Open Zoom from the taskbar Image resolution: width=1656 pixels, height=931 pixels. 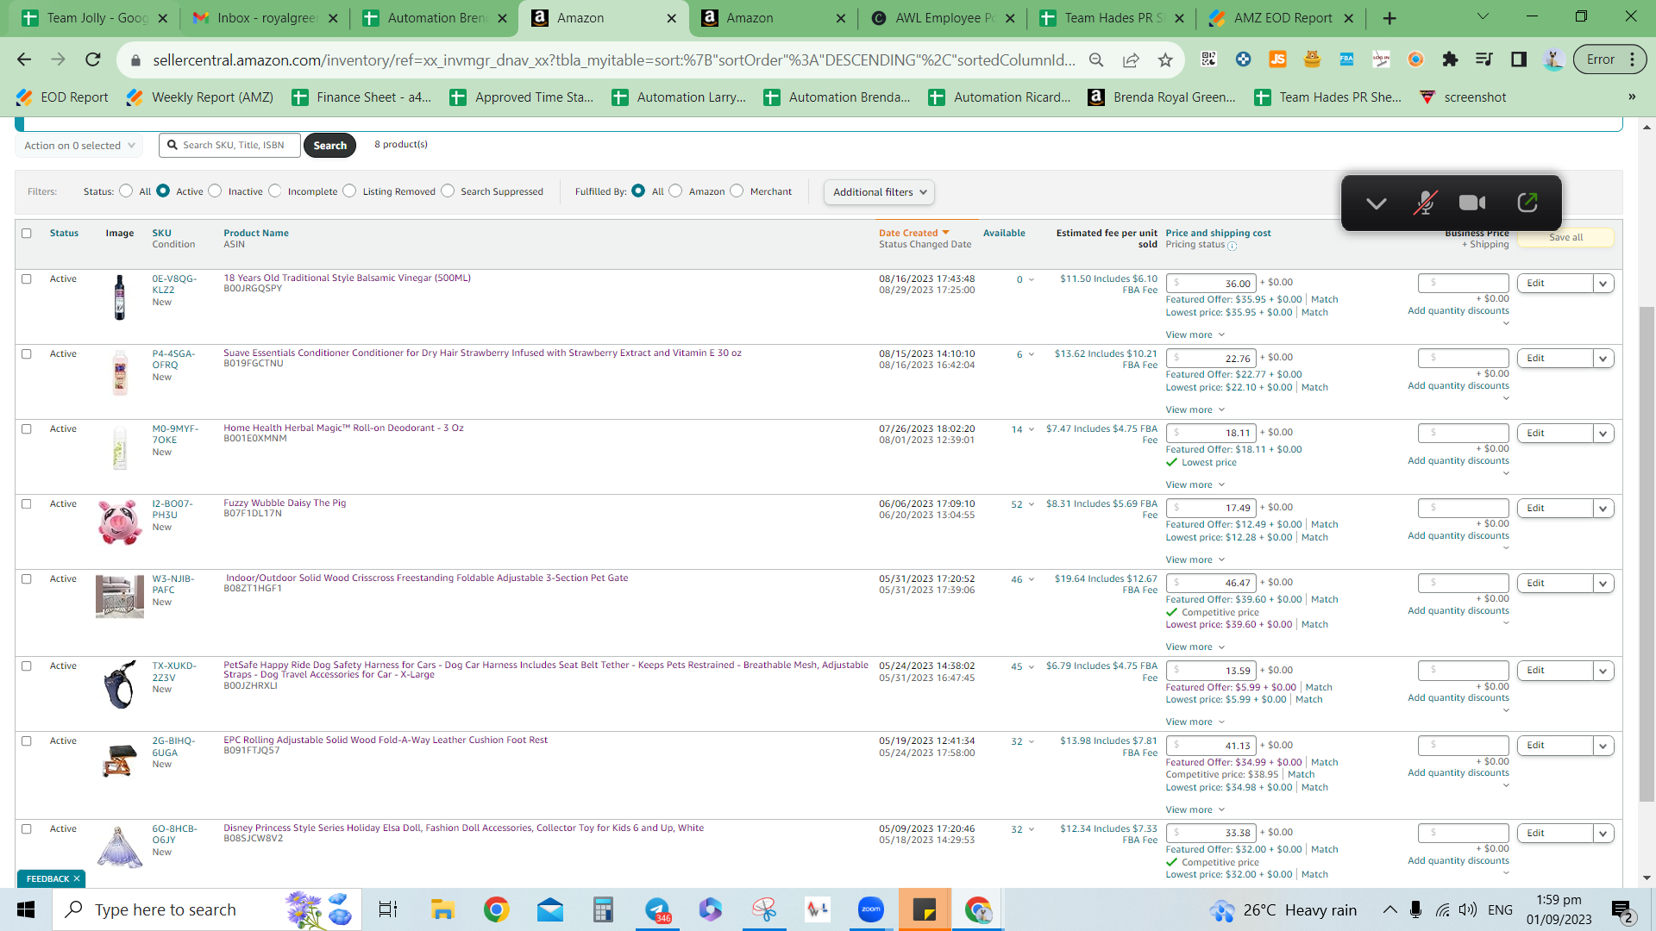click(x=871, y=909)
